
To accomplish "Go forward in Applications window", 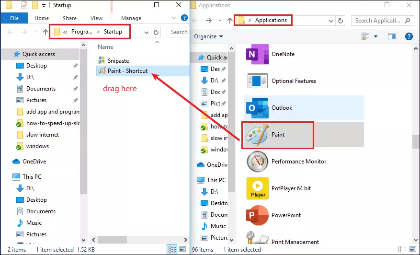I will tap(209, 21).
